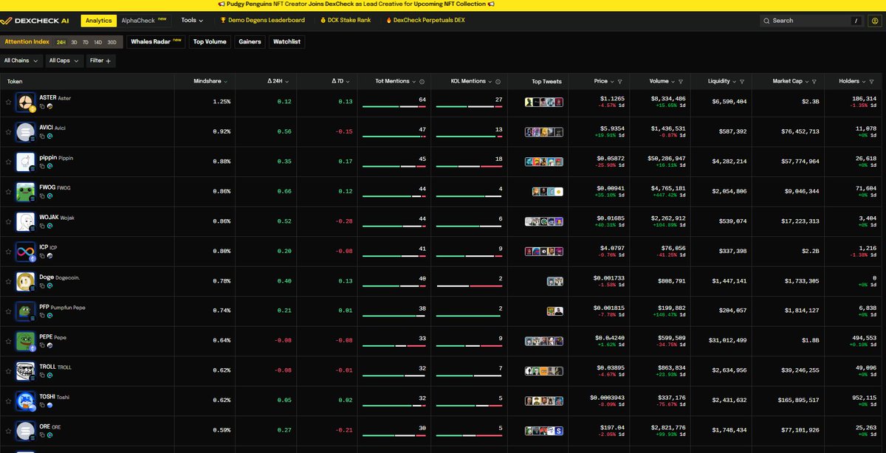
Task: Show Tot Mentions info tooltip icon
Action: click(421, 81)
